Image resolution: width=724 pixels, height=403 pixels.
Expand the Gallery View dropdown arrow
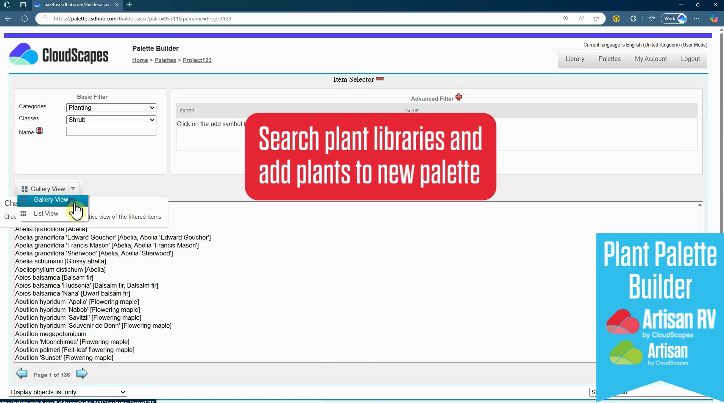[73, 188]
